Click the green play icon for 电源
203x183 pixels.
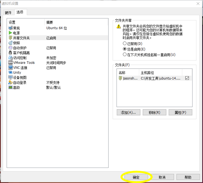(10, 33)
